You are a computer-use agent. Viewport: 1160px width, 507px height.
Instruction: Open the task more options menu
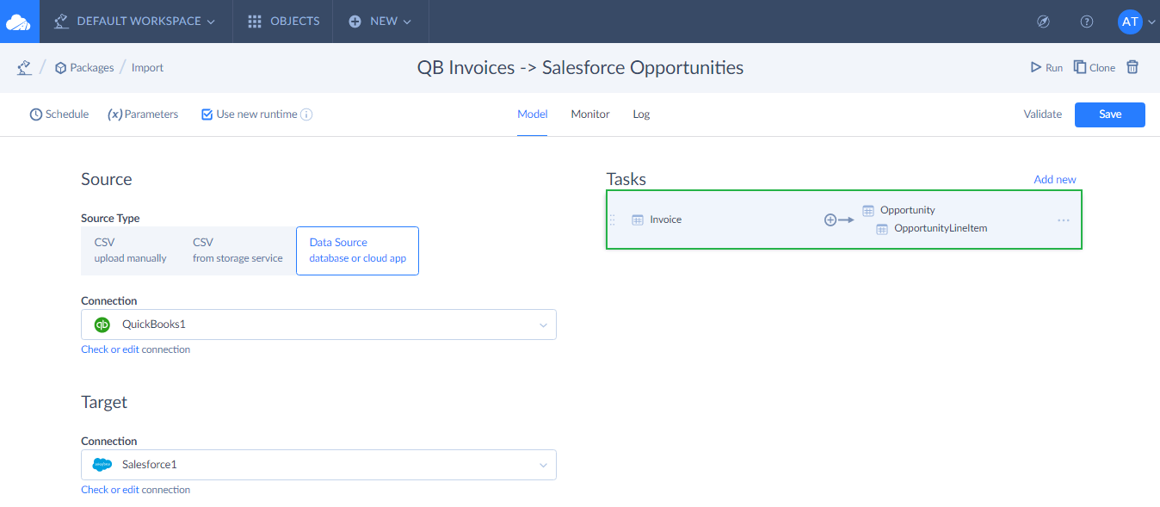point(1064,220)
